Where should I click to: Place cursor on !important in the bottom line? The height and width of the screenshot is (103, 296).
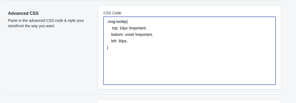click(x=144, y=35)
